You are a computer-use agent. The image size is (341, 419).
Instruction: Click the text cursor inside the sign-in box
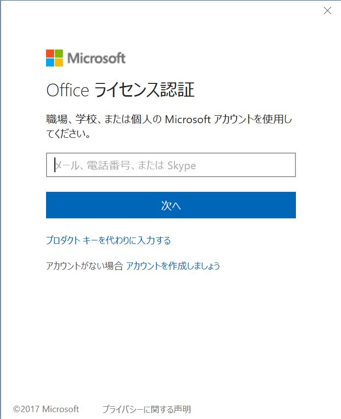pyautogui.click(x=55, y=165)
